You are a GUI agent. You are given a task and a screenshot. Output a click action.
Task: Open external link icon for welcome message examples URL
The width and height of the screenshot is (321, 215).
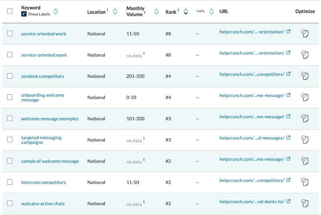coord(288,116)
